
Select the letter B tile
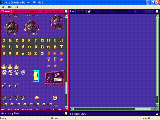(x=10, y=40)
